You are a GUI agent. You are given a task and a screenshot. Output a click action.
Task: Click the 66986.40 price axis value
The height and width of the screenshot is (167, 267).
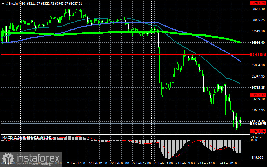(x=258, y=42)
